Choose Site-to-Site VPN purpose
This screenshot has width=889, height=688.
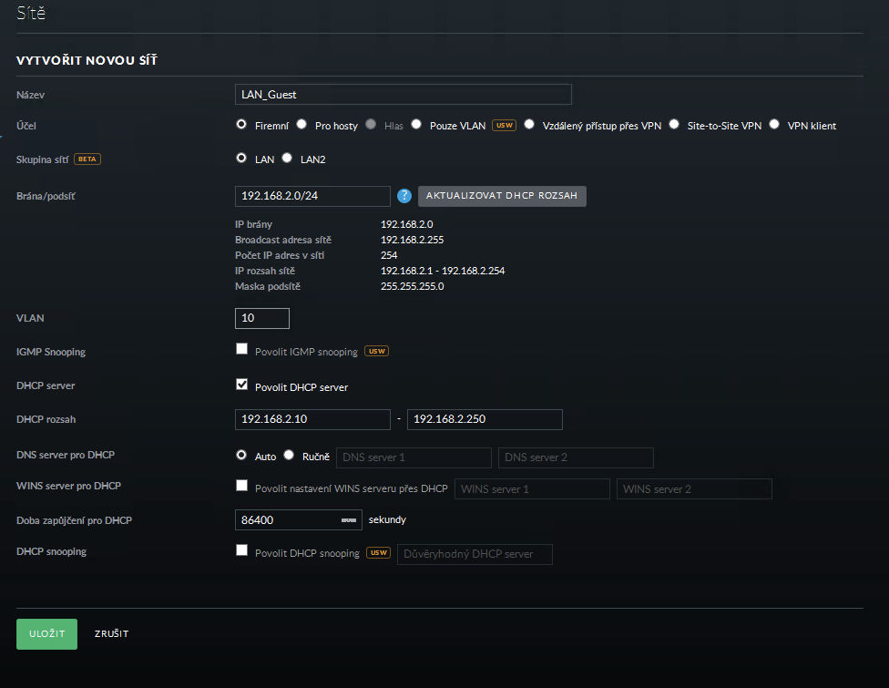(x=674, y=125)
